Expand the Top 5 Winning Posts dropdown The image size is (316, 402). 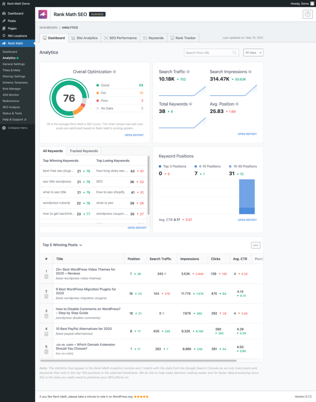pos(62,245)
